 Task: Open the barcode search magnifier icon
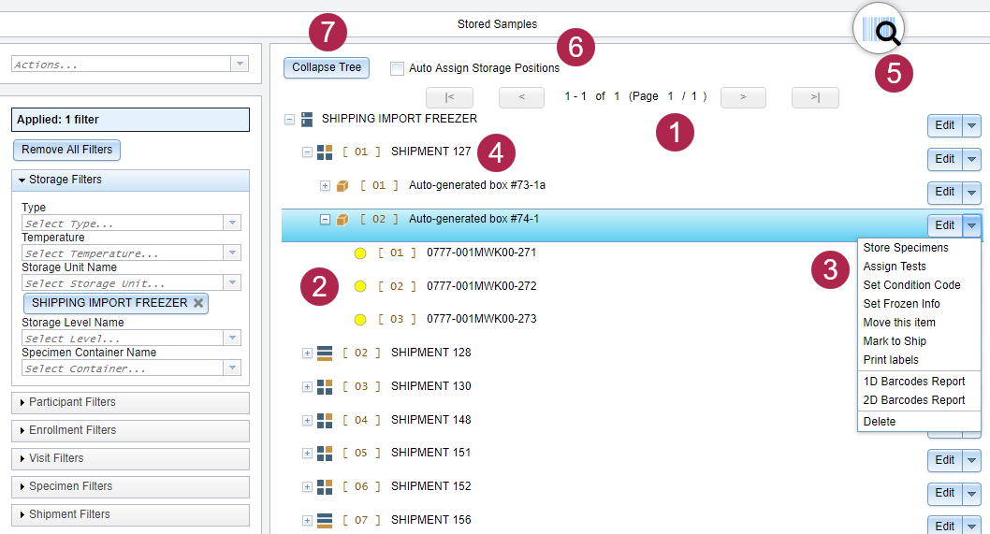coord(879,28)
